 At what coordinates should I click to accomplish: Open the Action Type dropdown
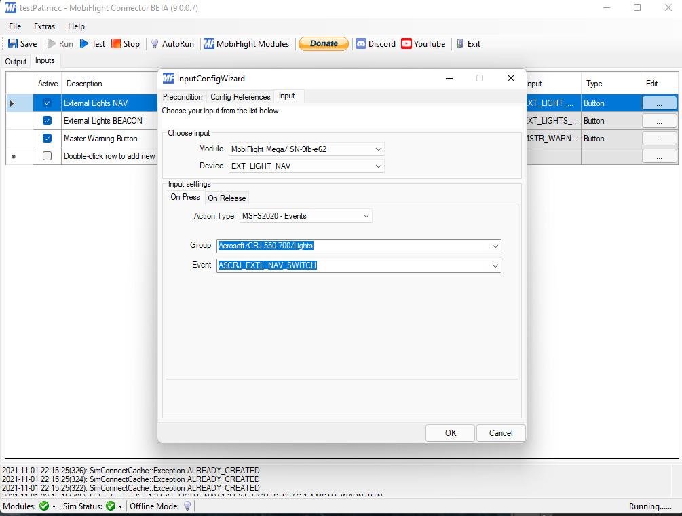[366, 216]
